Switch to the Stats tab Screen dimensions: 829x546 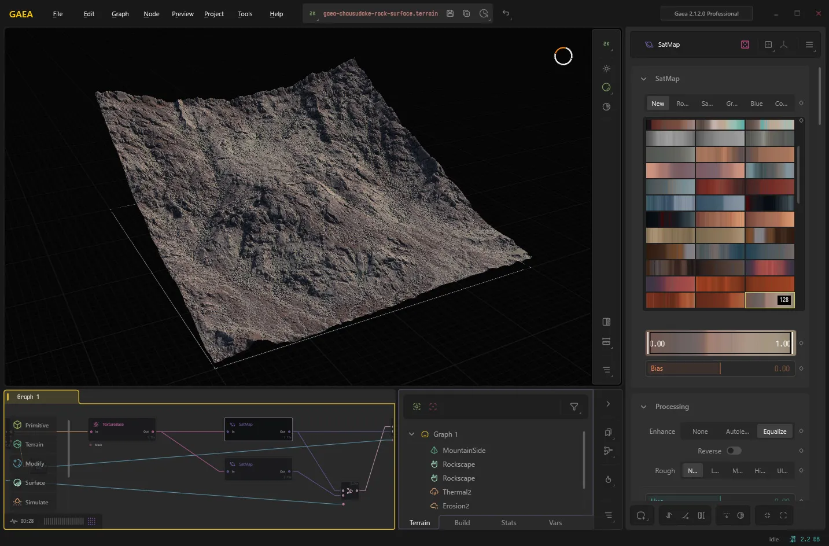tap(509, 522)
